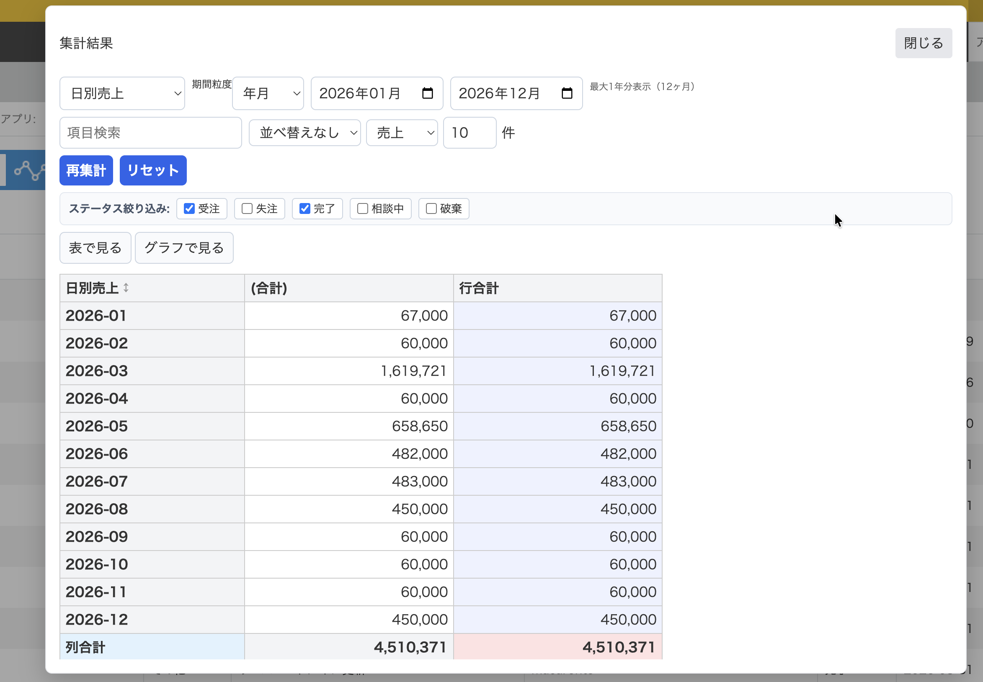Enable the 破棄 status checkbox

[431, 208]
